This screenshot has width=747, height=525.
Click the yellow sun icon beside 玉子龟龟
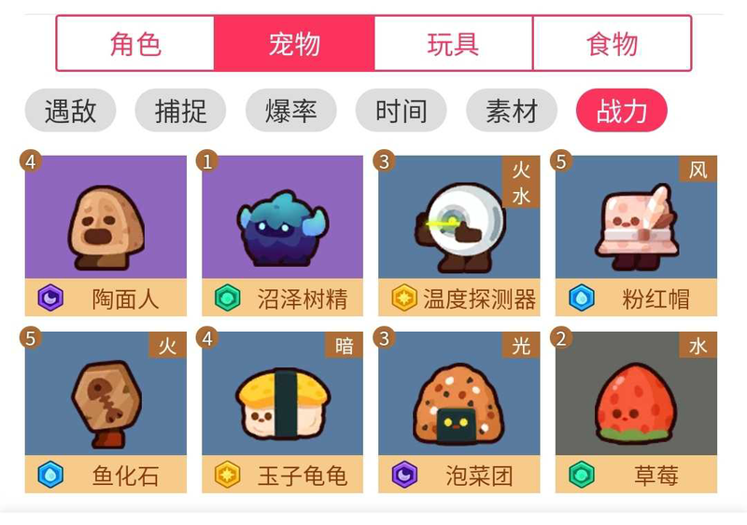[x=227, y=475]
